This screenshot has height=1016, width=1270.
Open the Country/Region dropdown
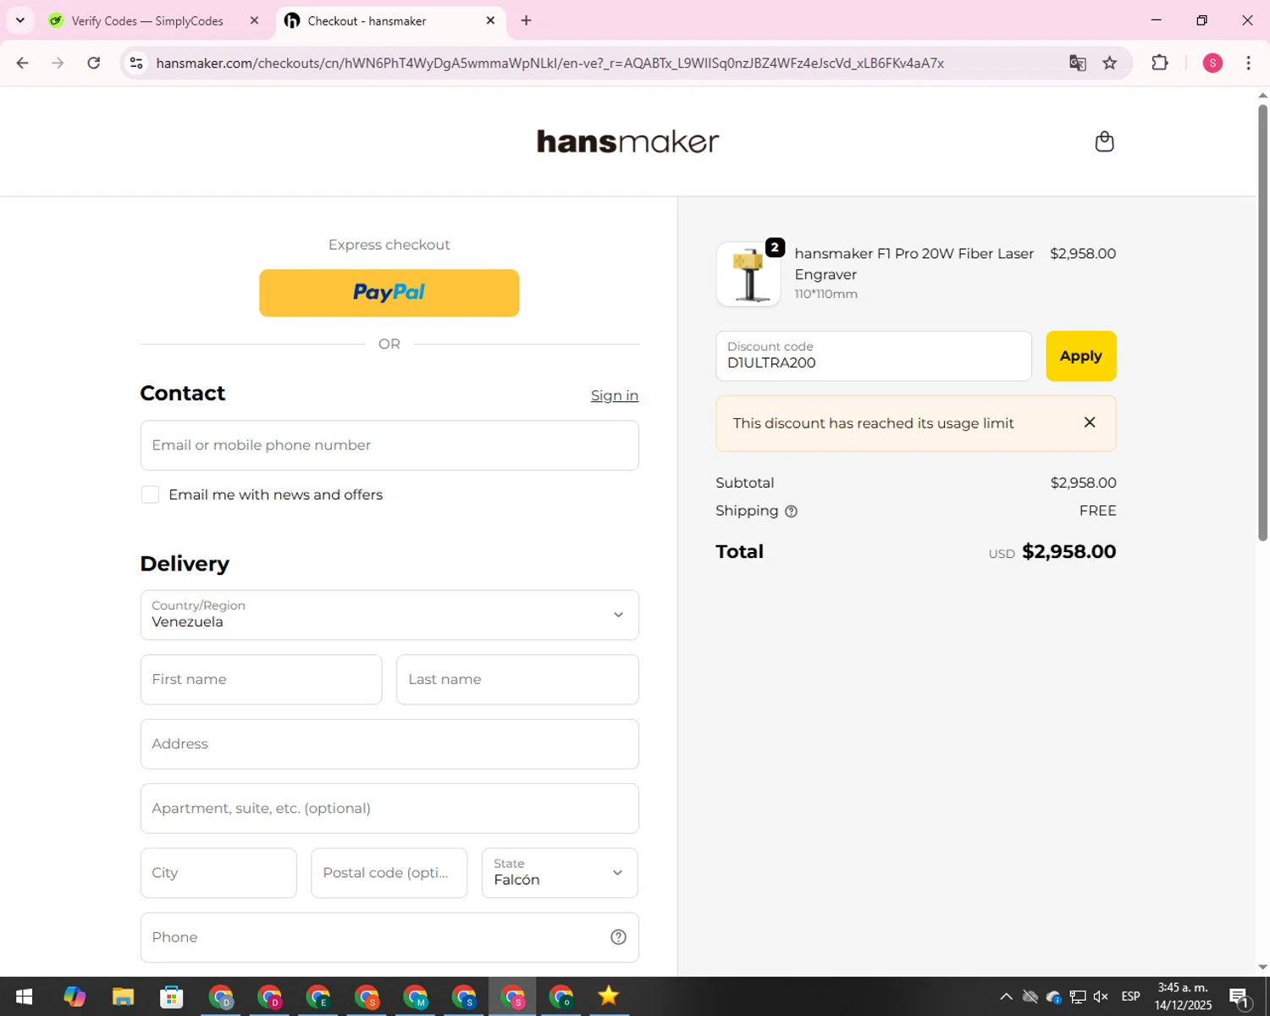tap(389, 615)
